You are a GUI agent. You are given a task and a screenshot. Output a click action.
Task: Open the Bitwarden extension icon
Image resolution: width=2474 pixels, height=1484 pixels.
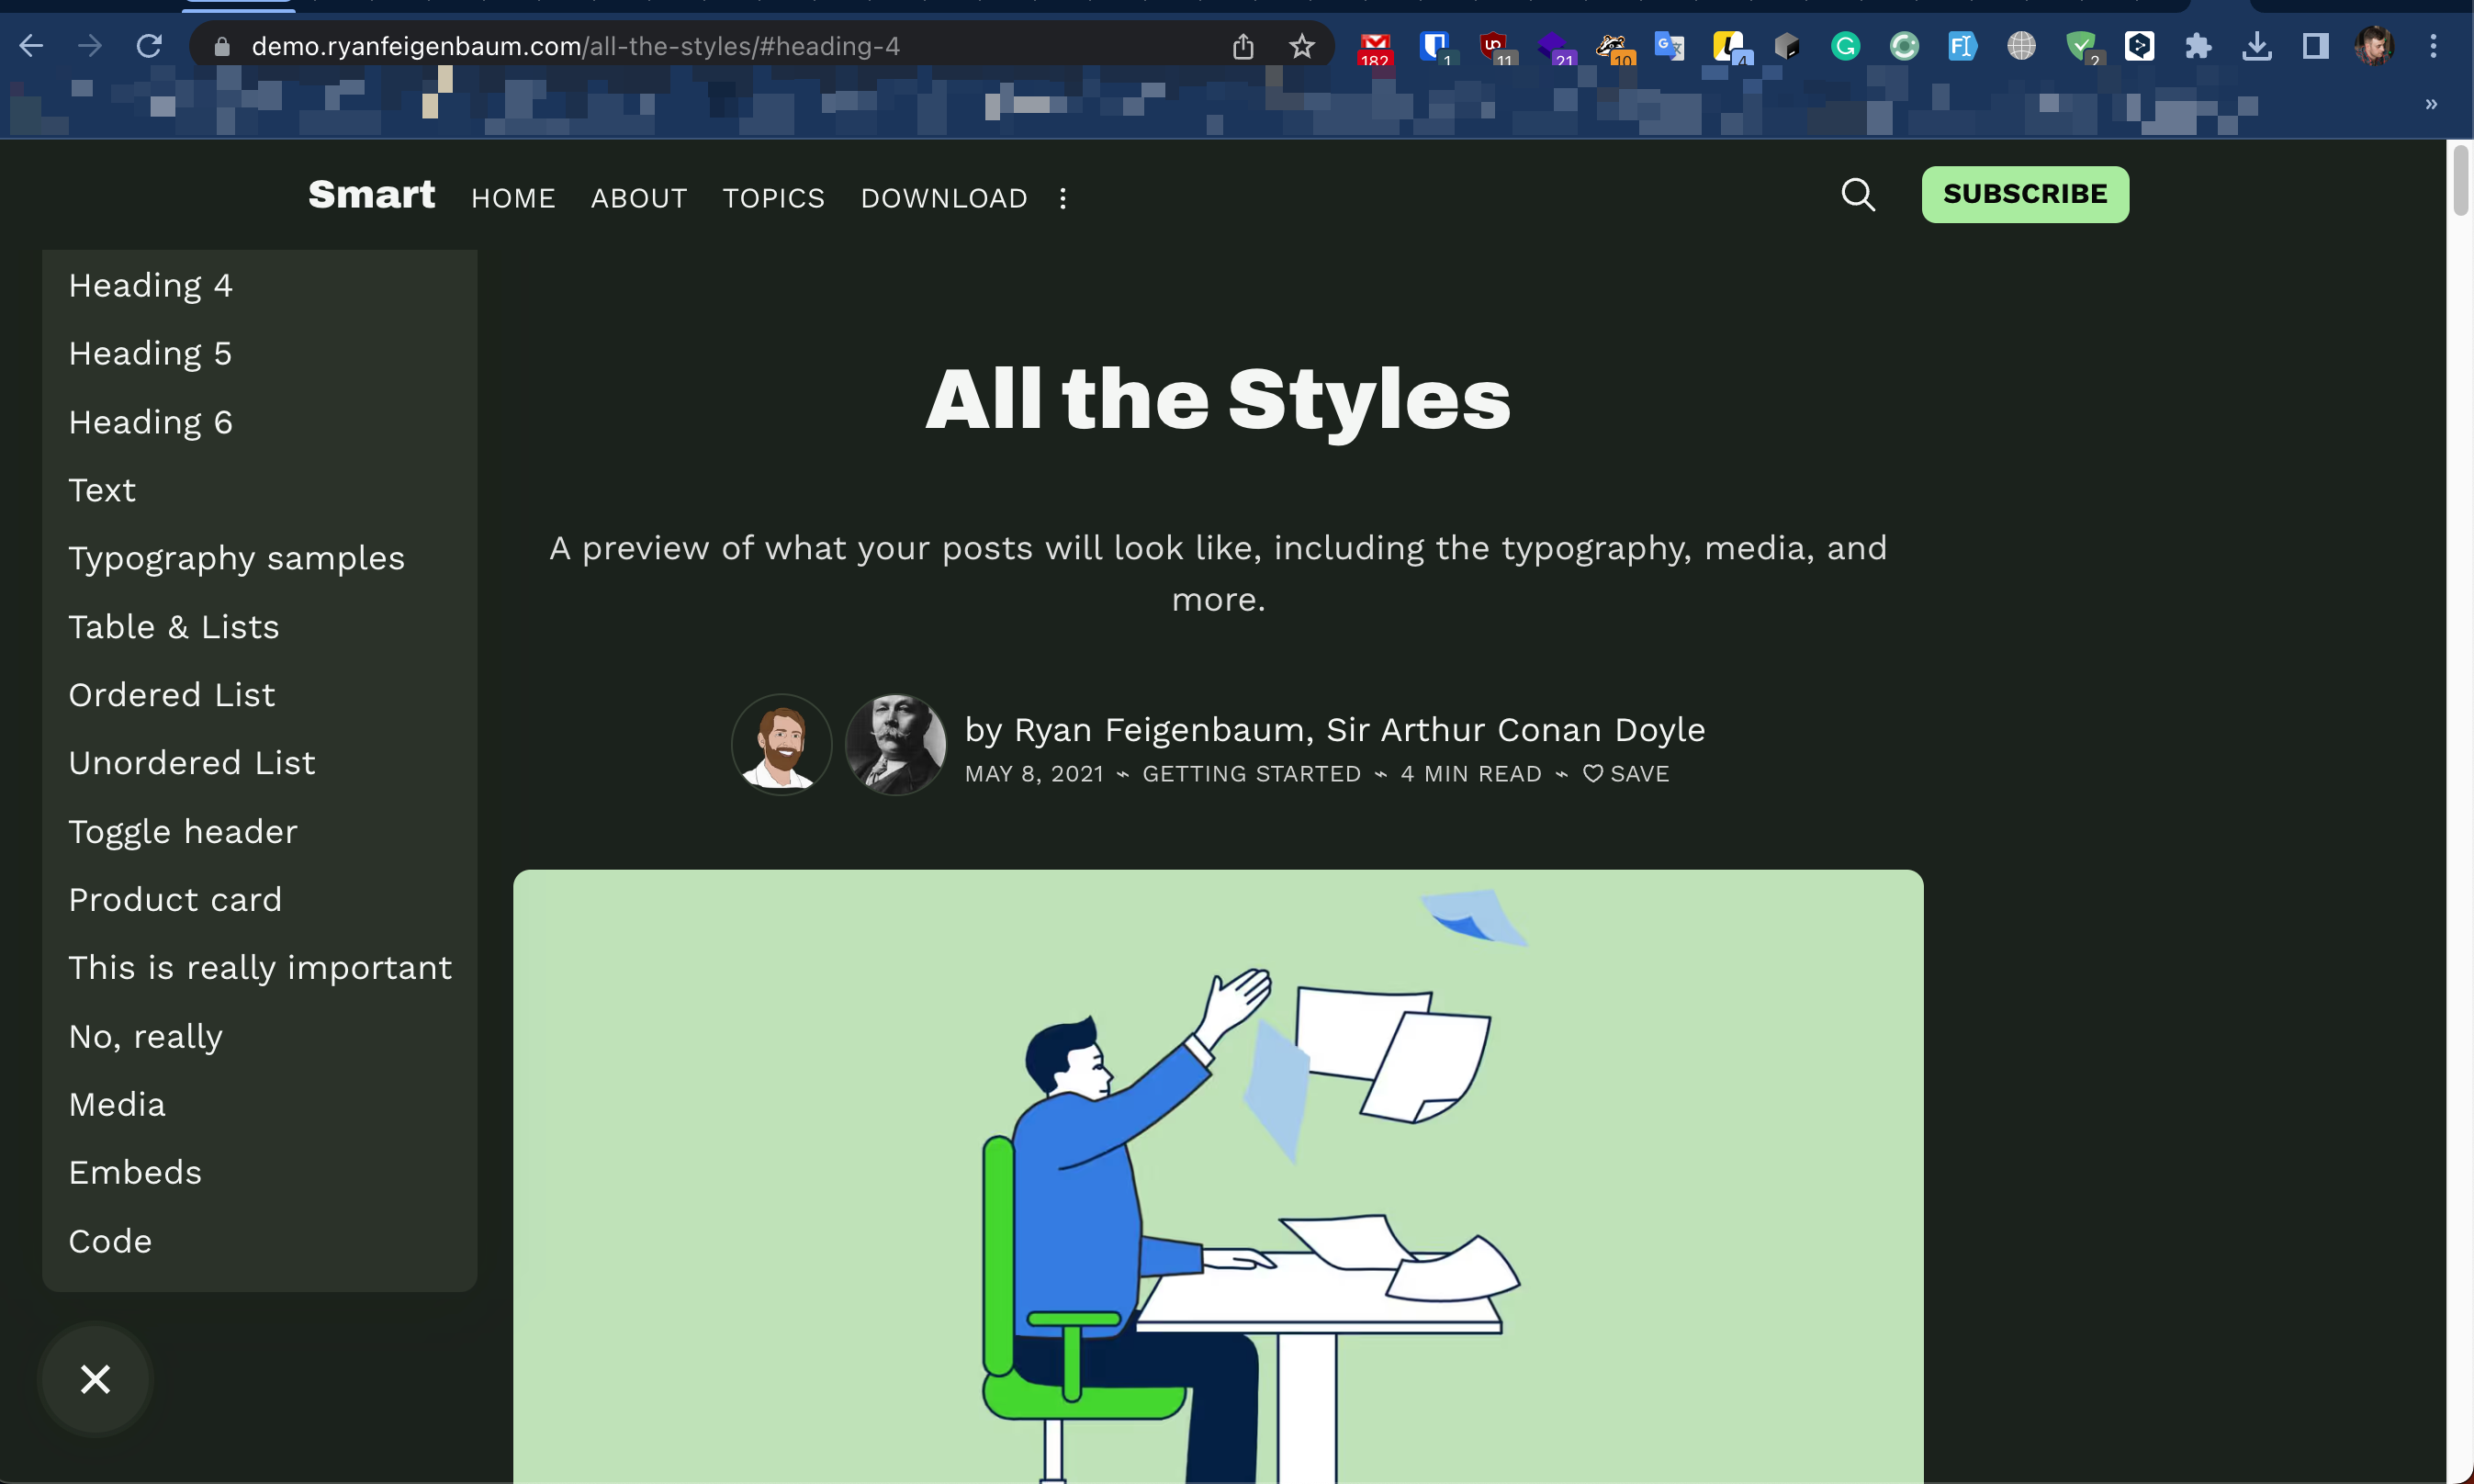[1434, 46]
